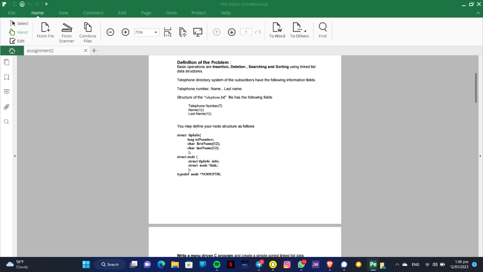Screen dimensions: 483x272
Task: Zoom out with minus button
Action: pyautogui.click(x=110, y=32)
